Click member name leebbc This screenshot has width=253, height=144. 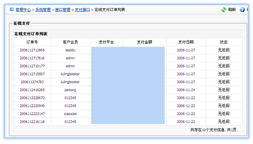70,50
